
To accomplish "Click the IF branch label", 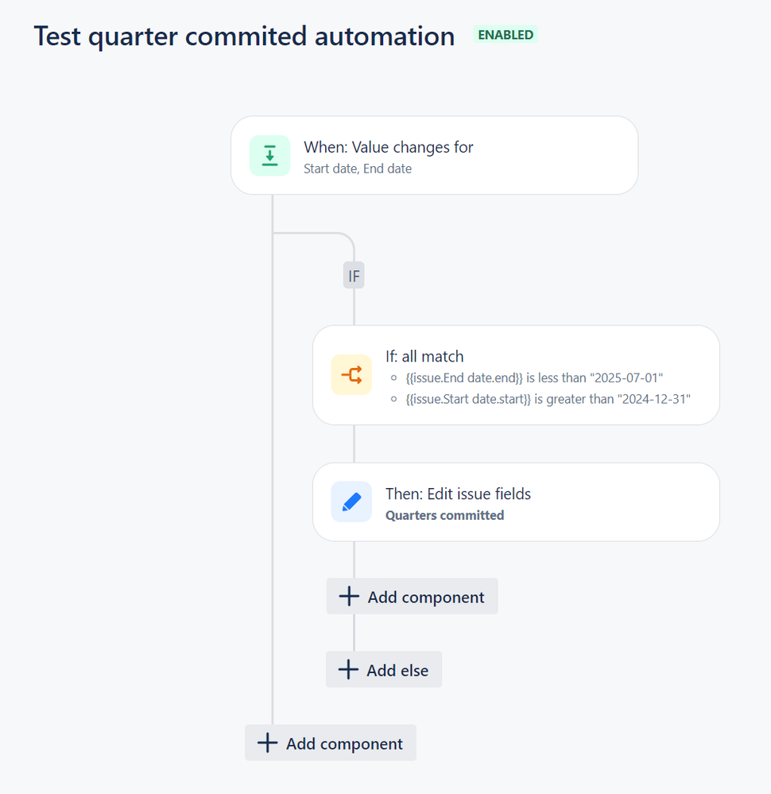I will tap(354, 277).
